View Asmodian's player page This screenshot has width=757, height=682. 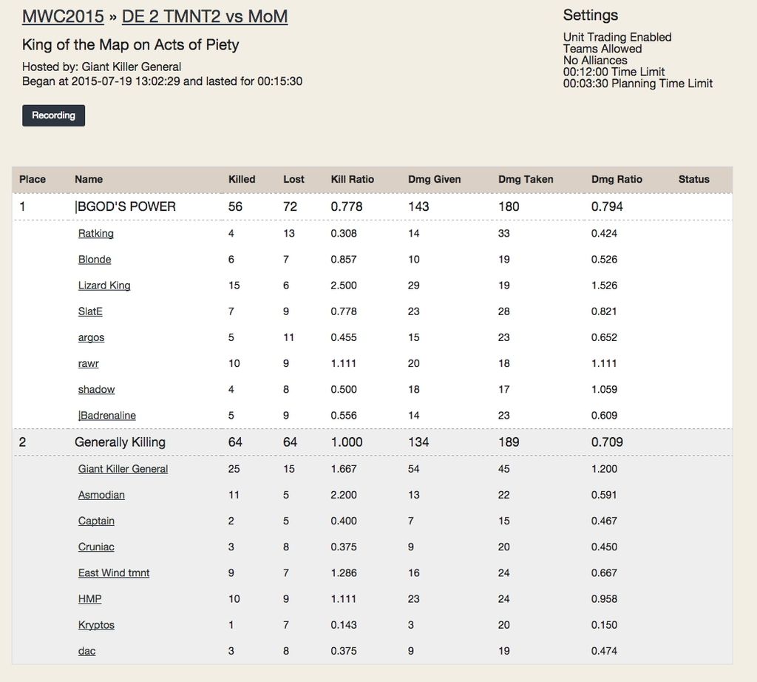[x=101, y=495]
